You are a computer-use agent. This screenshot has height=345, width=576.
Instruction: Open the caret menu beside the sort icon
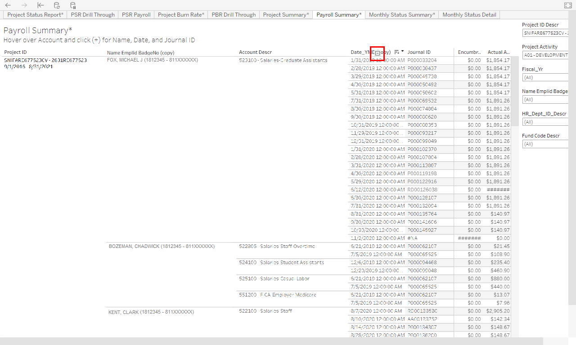point(402,52)
